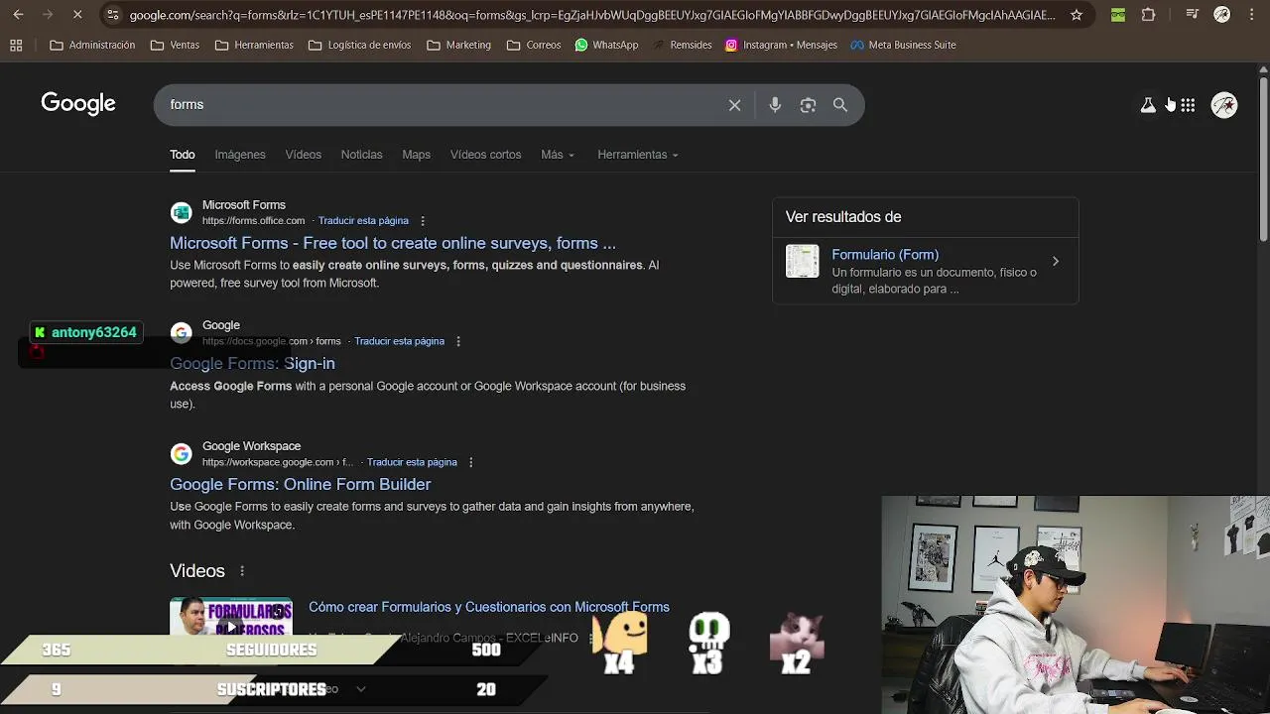This screenshot has height=714, width=1270.
Task: Go back to the previous page
Action: (x=18, y=15)
